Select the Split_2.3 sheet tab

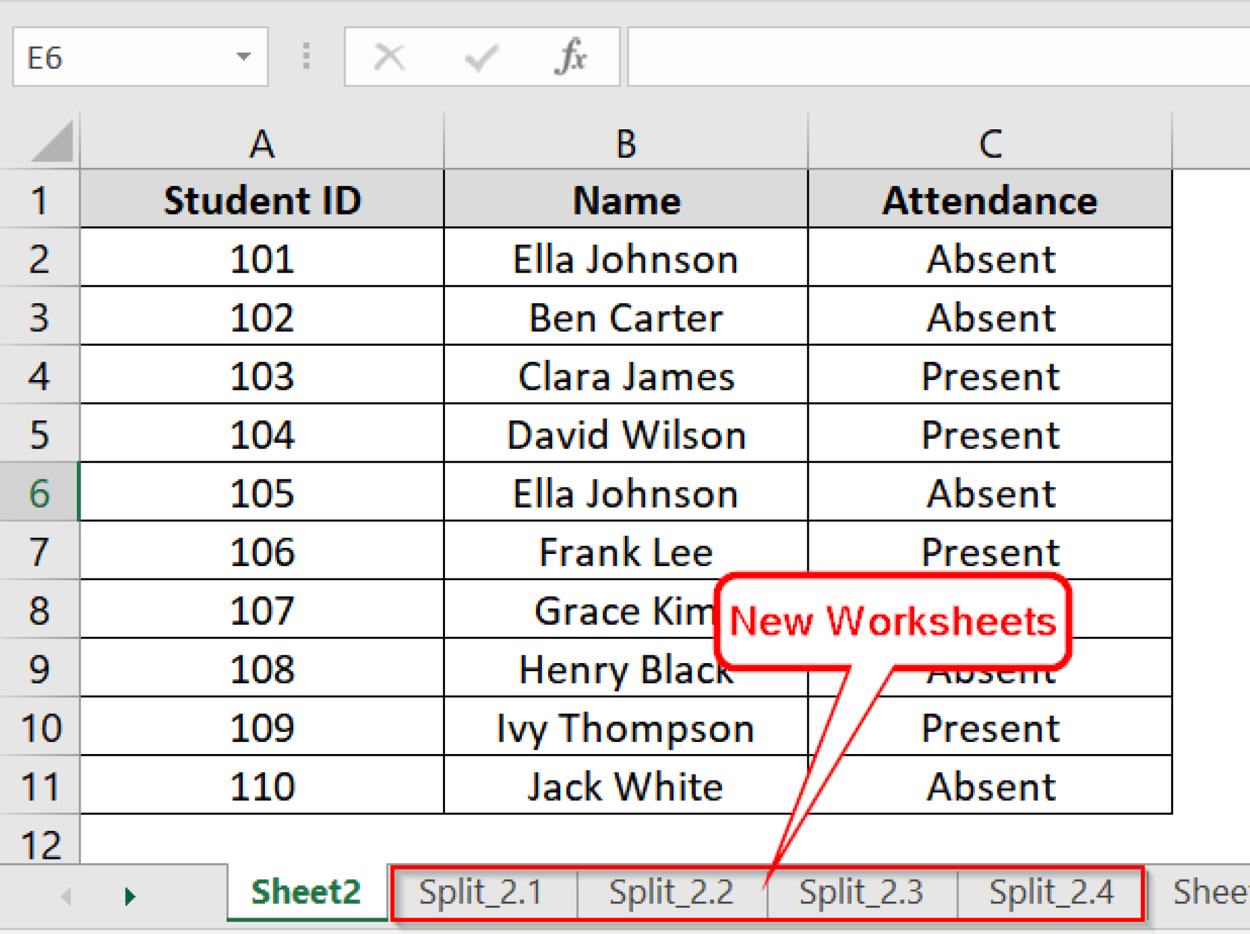861,892
